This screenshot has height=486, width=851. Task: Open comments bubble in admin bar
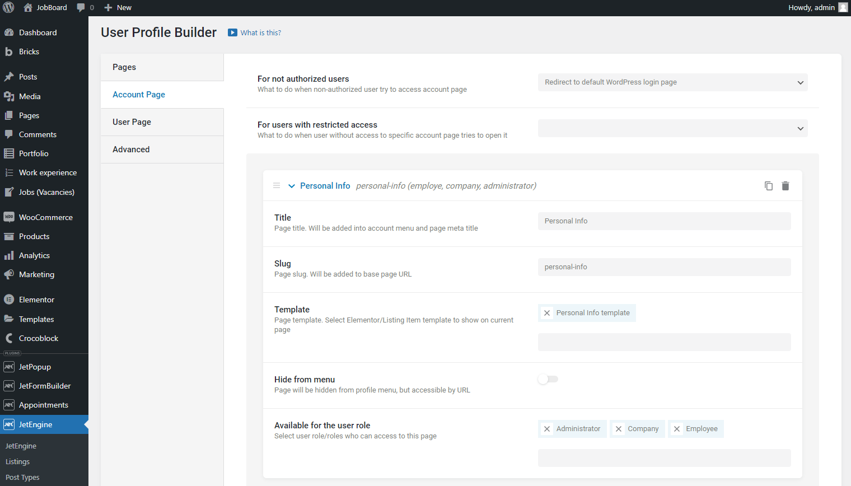click(x=81, y=7)
